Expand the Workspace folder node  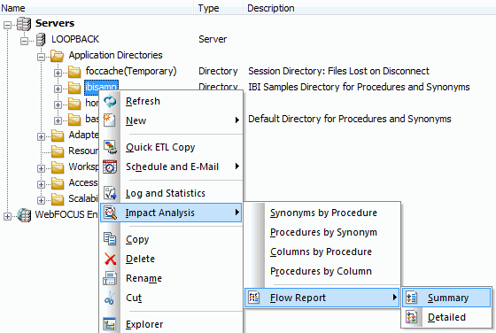(41, 168)
